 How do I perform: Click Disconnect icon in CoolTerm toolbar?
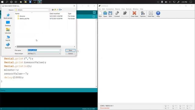[125, 14]
